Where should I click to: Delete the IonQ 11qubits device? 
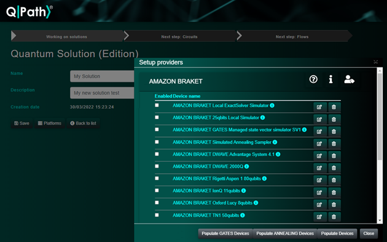pos(334,192)
